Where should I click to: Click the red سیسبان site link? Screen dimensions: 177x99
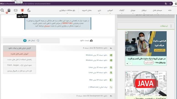coord(47,26)
